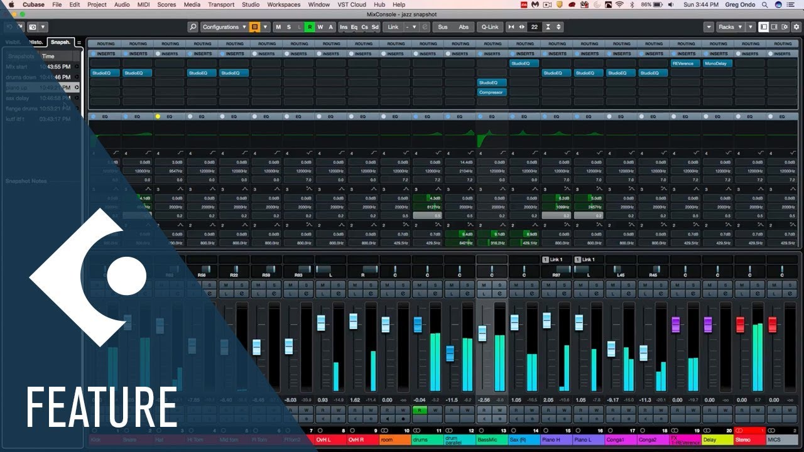Open the up-down stepper after the 22 field
Screen dimensions: 804x452
559,27
